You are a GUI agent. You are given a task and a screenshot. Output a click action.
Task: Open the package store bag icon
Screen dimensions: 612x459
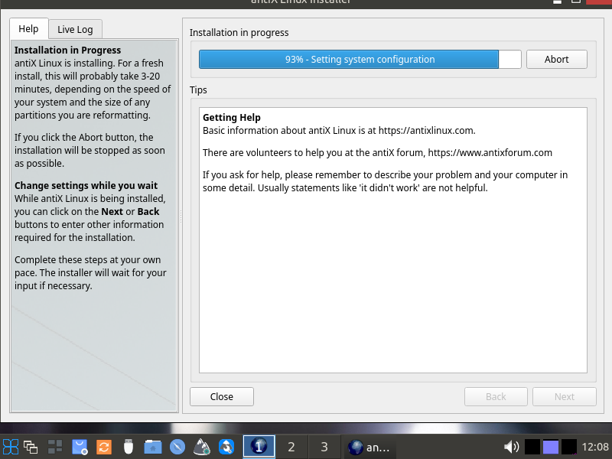pyautogui.click(x=80, y=447)
